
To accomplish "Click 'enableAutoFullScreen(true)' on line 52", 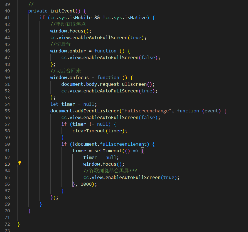I will point(119,91).
